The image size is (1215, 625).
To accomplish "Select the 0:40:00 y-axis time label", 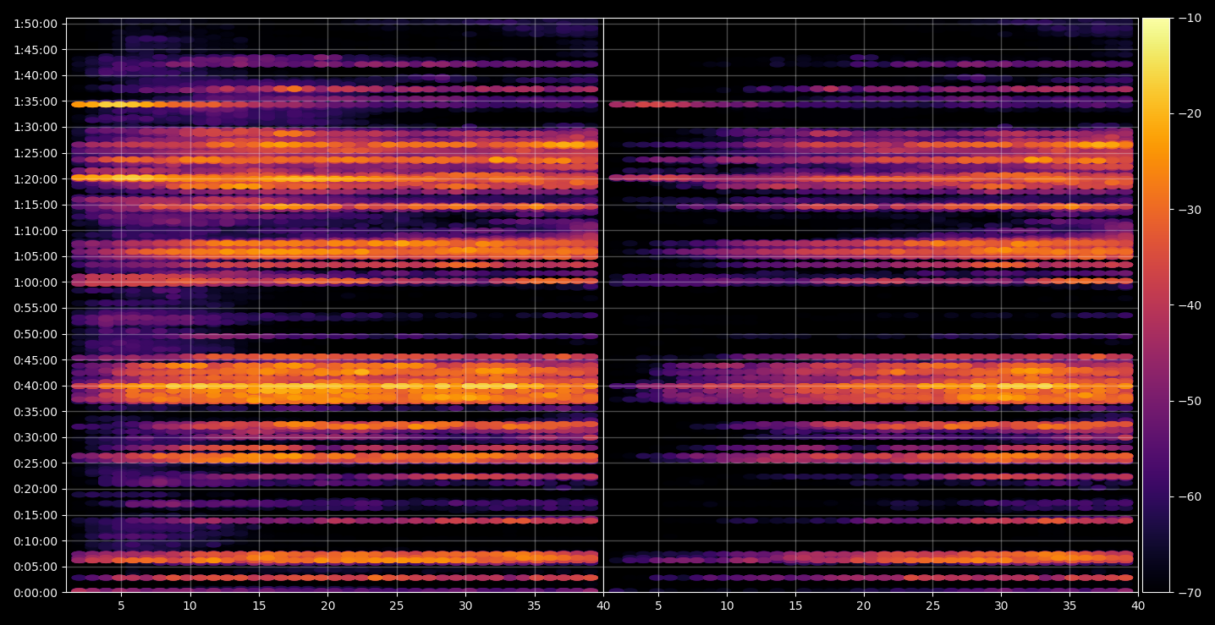I will pyautogui.click(x=36, y=386).
